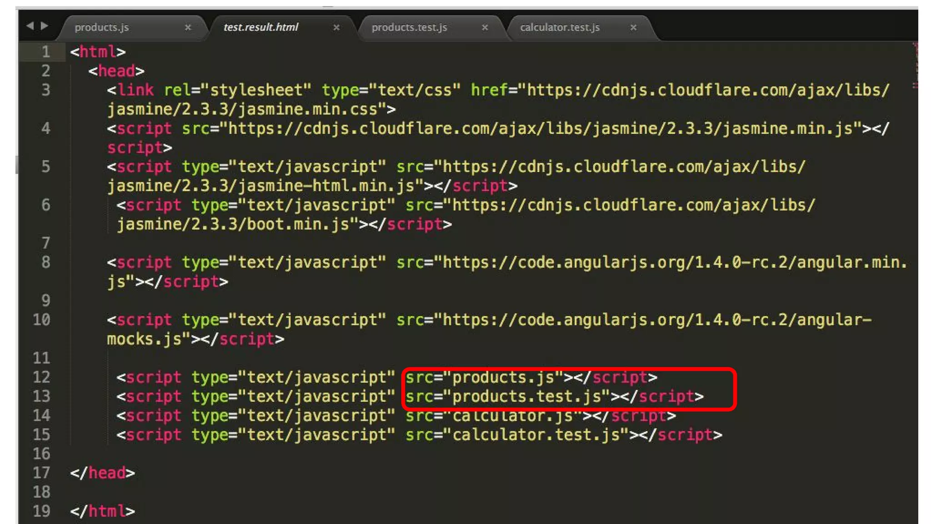Open the products.test.js tab
The height and width of the screenshot is (524, 931).
[x=409, y=28]
